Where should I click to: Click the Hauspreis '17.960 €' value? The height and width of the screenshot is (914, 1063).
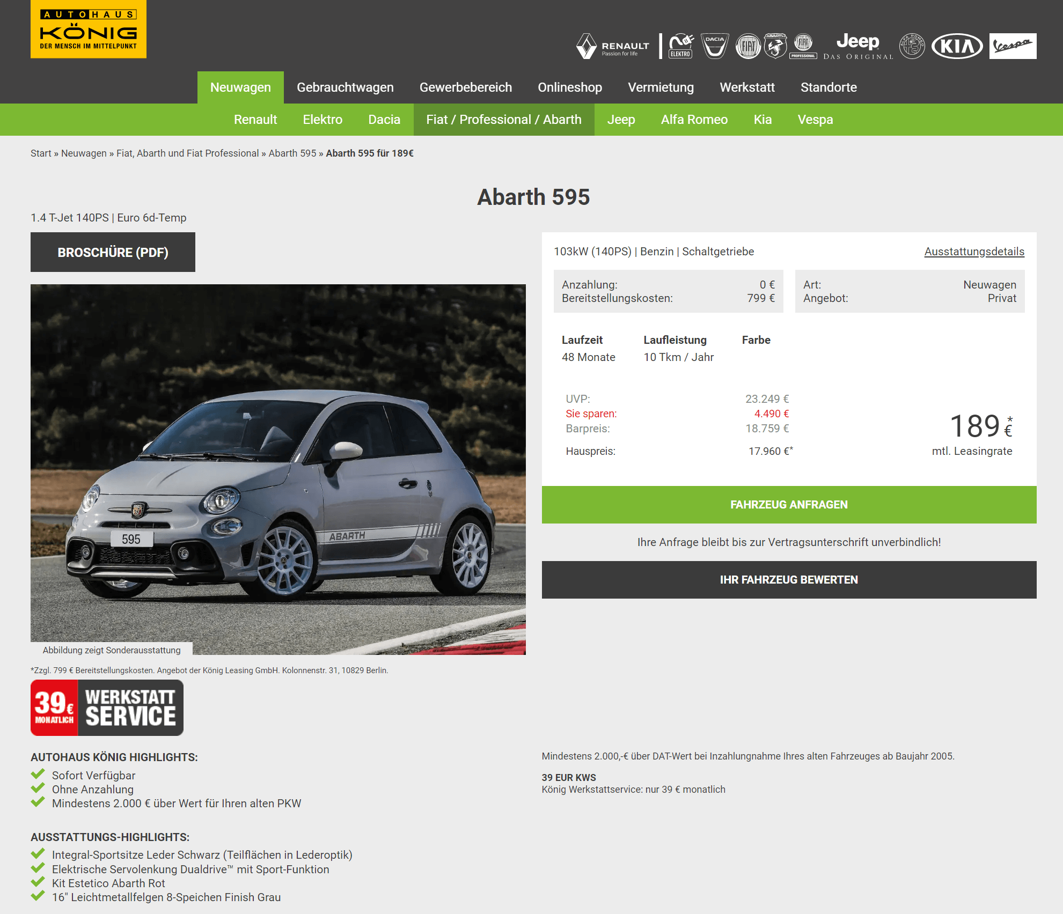[x=770, y=451]
